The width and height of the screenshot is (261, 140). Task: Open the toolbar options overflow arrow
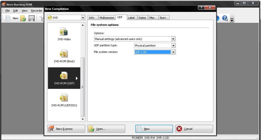click(x=232, y=20)
